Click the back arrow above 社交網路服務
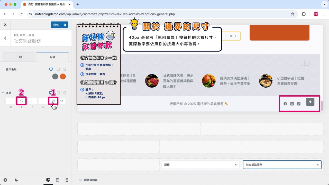329x185 pixels. pos(5,38)
